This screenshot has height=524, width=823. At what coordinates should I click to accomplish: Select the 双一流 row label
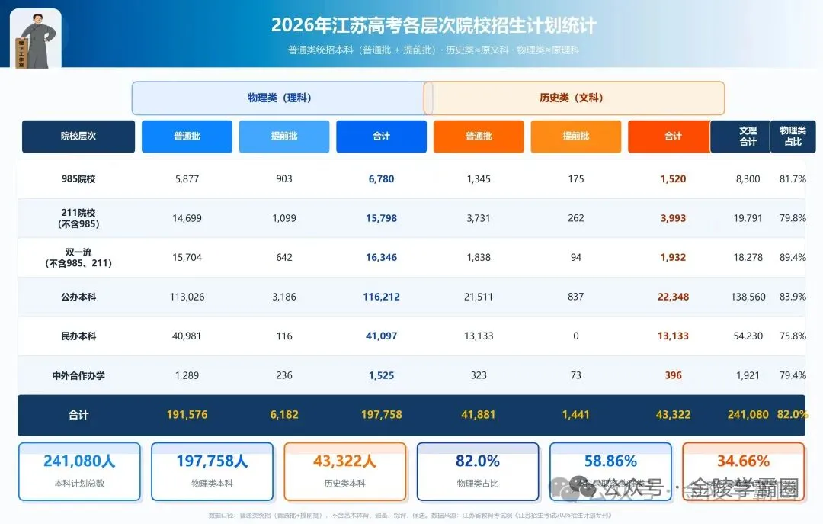click(x=78, y=258)
